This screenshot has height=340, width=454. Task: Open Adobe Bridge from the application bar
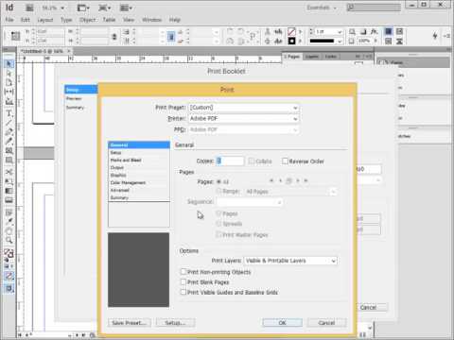click(x=29, y=8)
